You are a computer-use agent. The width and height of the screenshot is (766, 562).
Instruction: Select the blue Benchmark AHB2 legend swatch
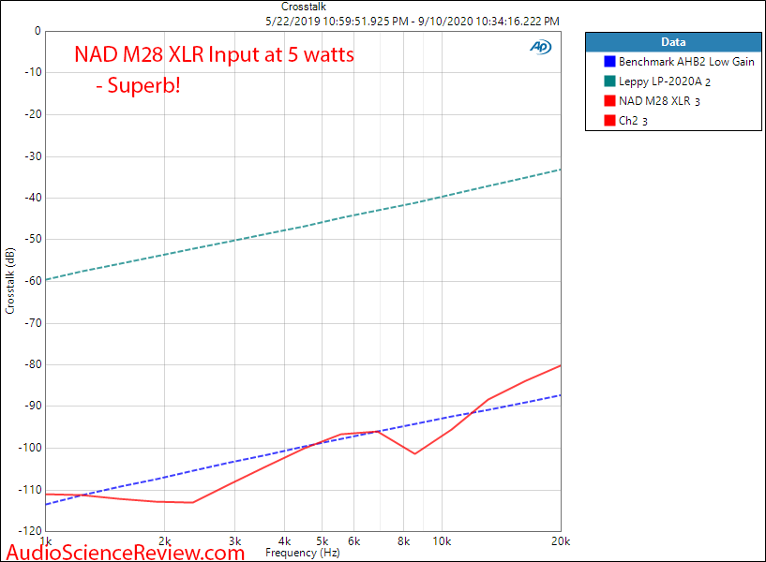(x=609, y=62)
